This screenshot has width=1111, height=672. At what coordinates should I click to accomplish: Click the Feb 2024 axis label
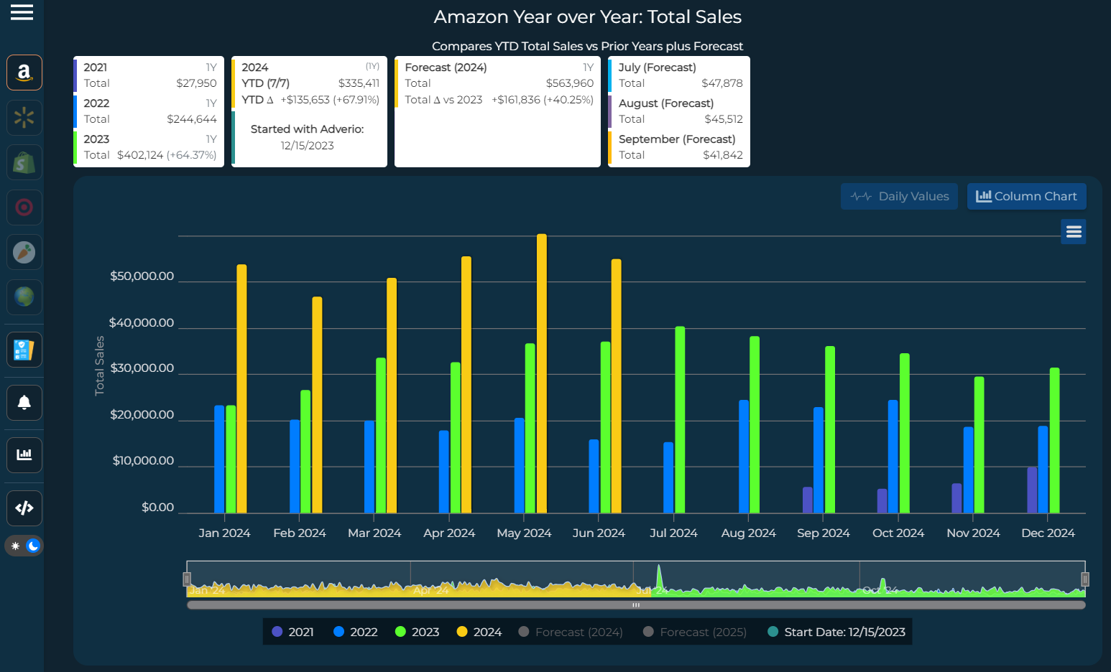[300, 533]
